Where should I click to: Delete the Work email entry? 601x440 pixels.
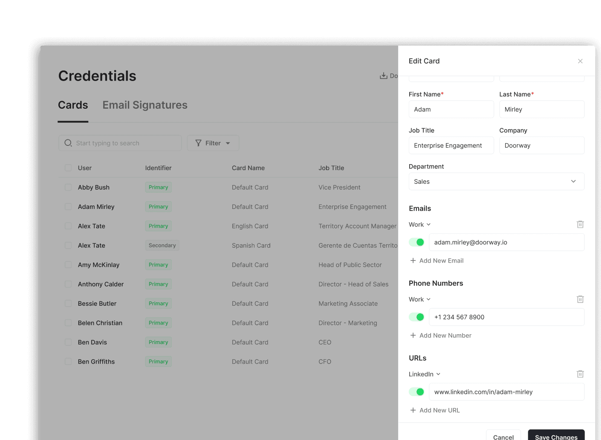[580, 224]
